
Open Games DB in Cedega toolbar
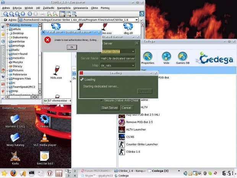click(x=183, y=58)
